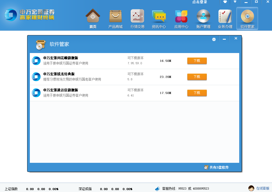This screenshot has width=272, height=192.
Task: Close the main application window
Action: 268,2
